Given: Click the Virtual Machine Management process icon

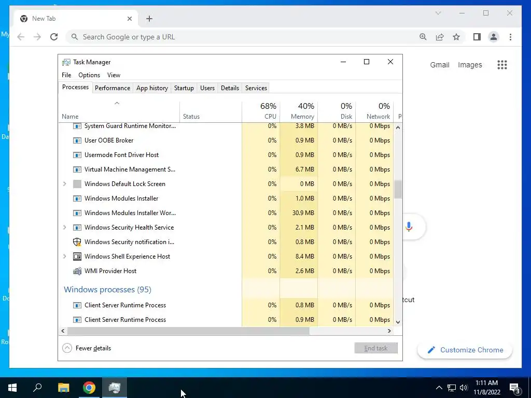Looking at the screenshot, I should [77, 169].
